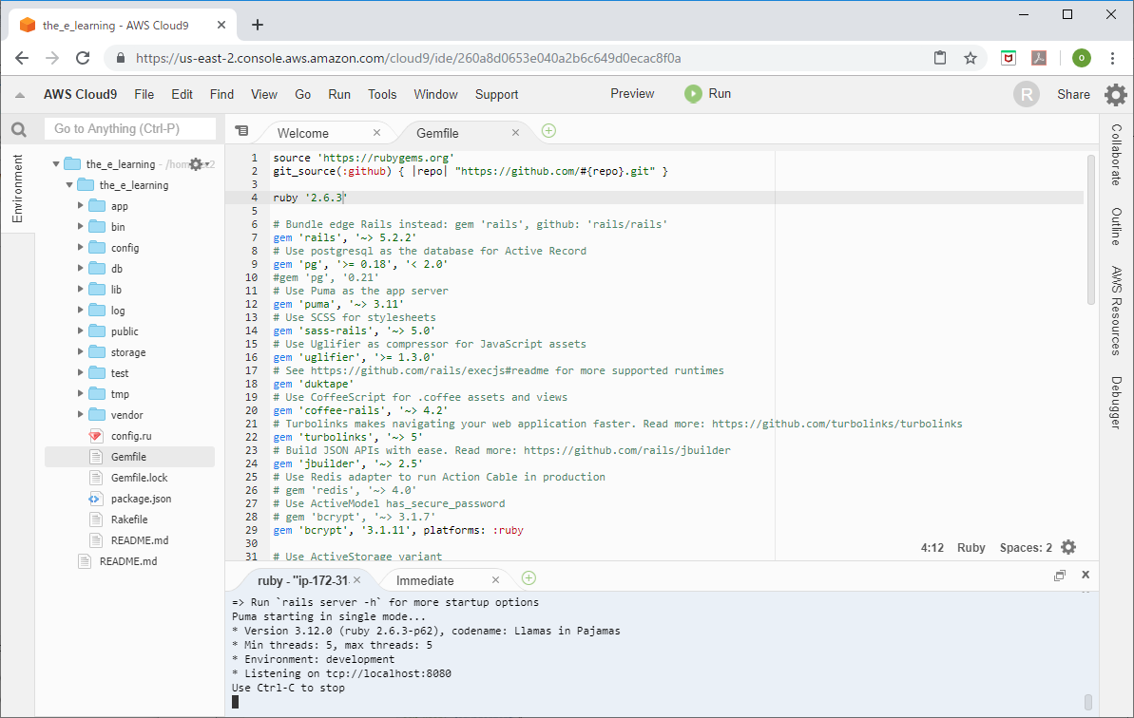
Task: Maximize the console panel
Action: (1060, 575)
